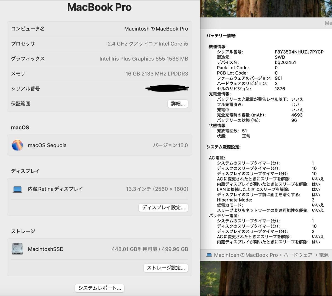The width and height of the screenshot is (332, 296).
Task: Open ディスプレイ設定... display settings
Action: pos(163,208)
